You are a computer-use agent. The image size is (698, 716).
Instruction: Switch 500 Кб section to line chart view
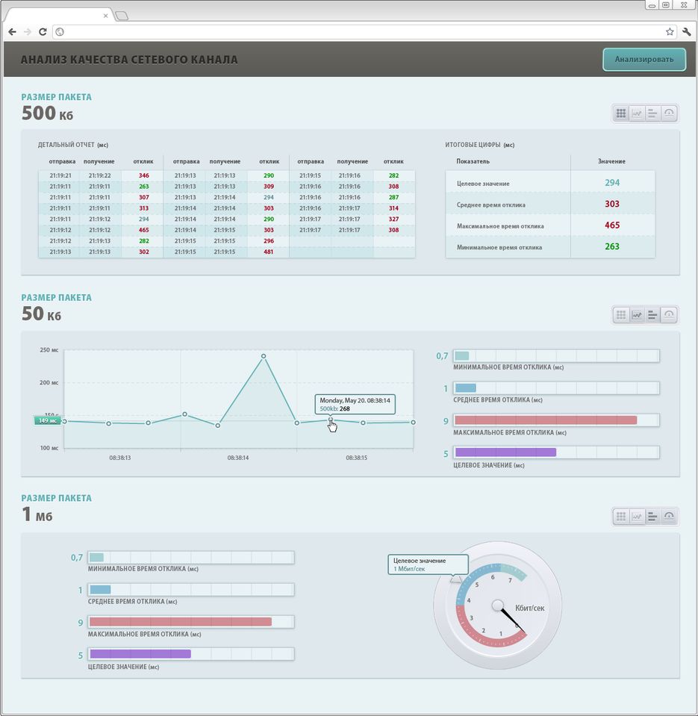click(x=637, y=113)
